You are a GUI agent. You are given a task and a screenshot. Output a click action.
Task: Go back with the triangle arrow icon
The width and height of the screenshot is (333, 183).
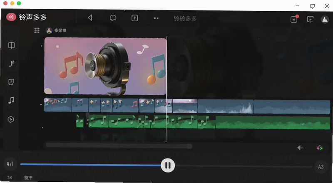click(x=90, y=17)
